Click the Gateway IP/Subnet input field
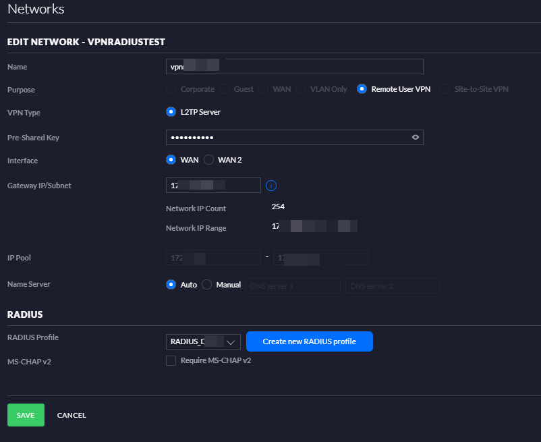 (213, 185)
